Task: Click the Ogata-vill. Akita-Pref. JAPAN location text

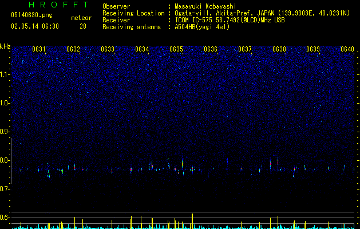Action: point(224,13)
